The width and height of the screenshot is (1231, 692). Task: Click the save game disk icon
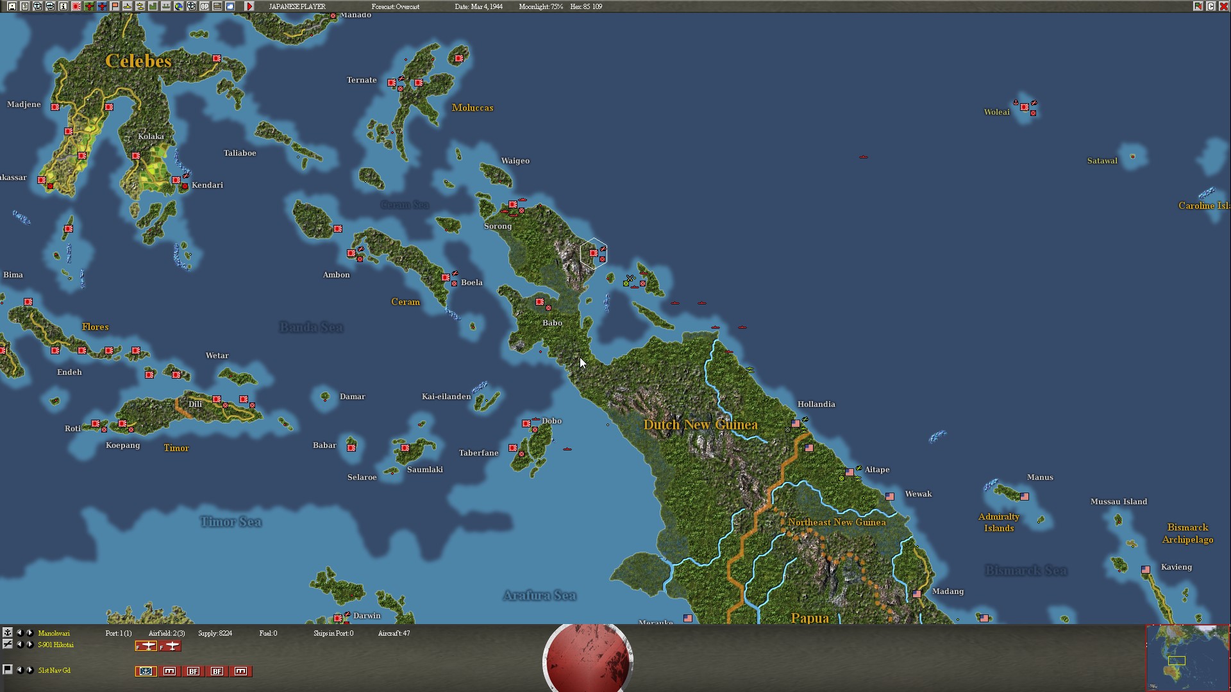pyautogui.click(x=12, y=6)
